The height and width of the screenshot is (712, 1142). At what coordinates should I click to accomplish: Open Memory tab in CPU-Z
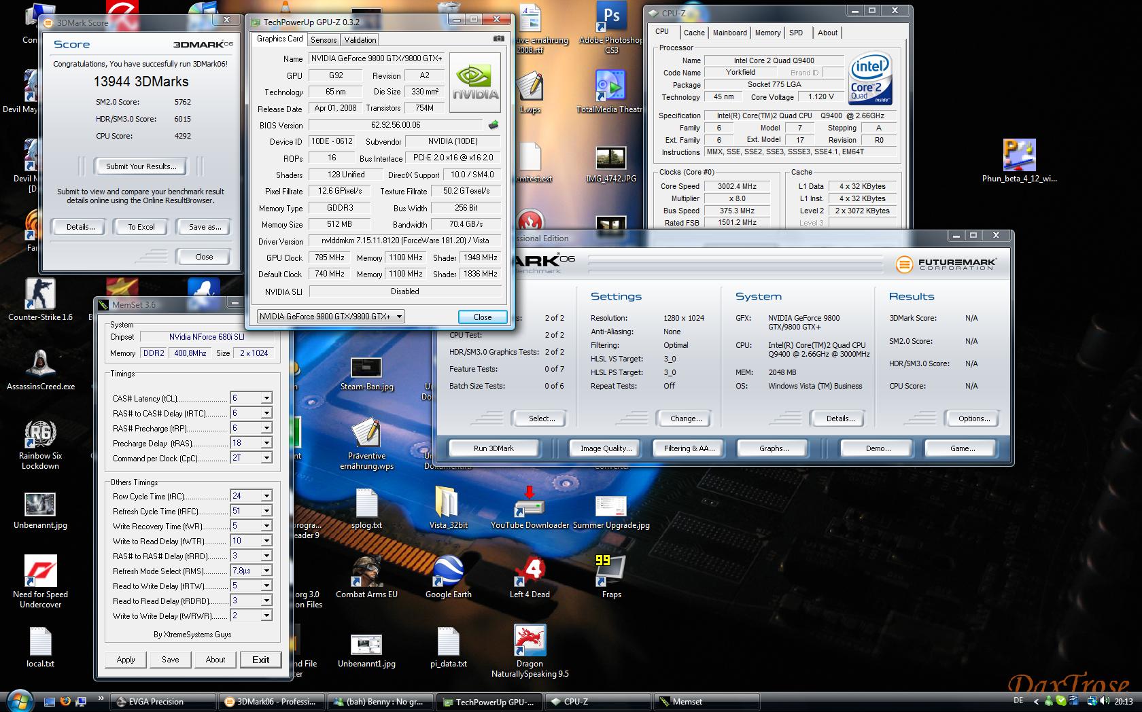coord(767,33)
